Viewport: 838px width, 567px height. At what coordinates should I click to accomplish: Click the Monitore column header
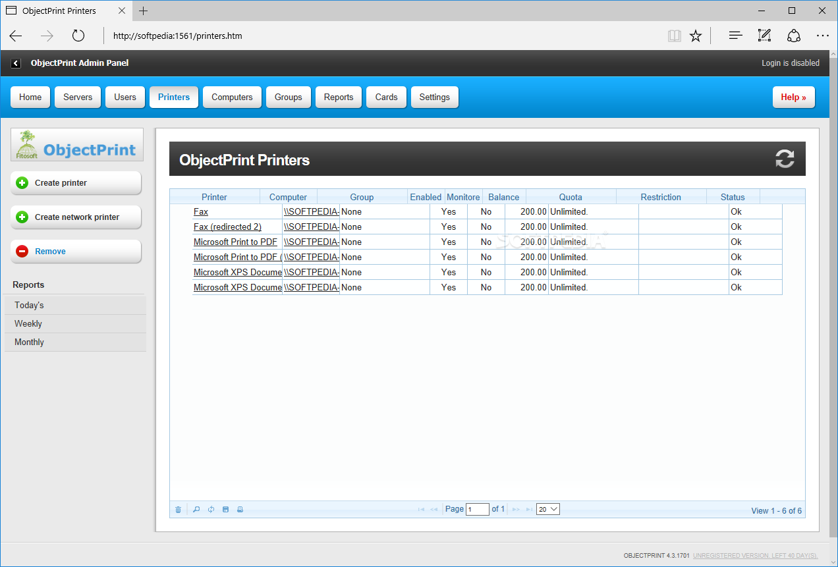464,197
